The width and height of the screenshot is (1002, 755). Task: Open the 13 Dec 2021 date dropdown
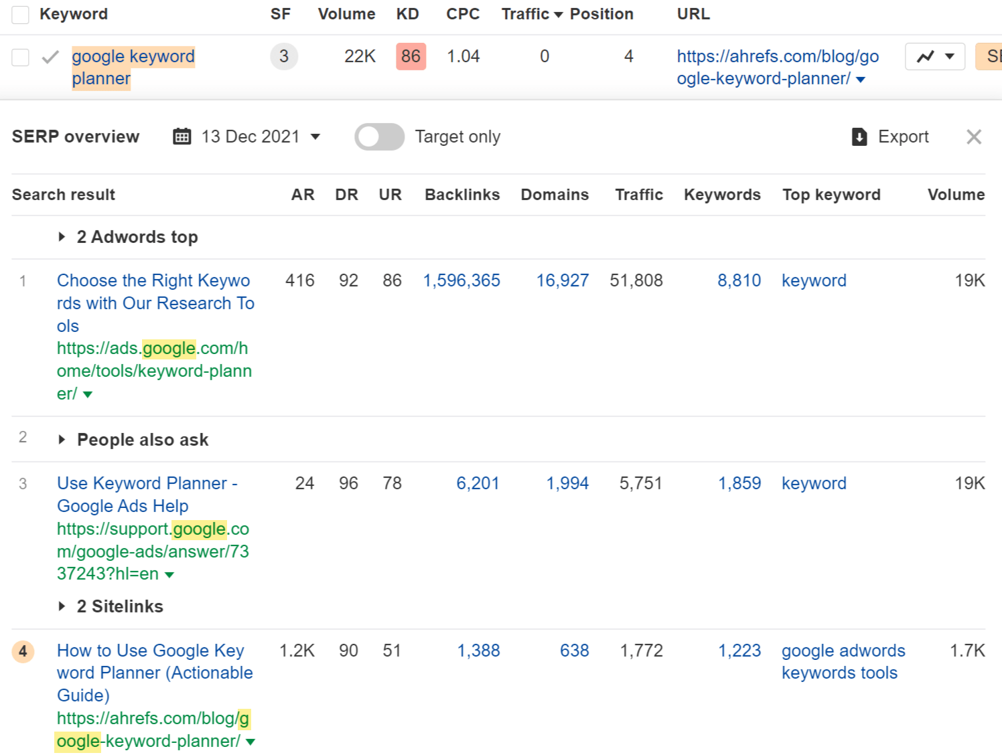pyautogui.click(x=315, y=136)
